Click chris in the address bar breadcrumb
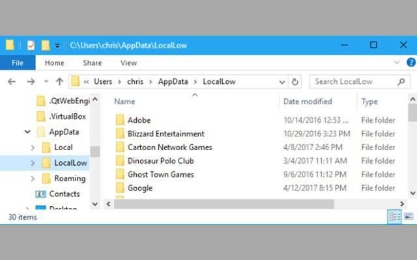 pos(136,81)
